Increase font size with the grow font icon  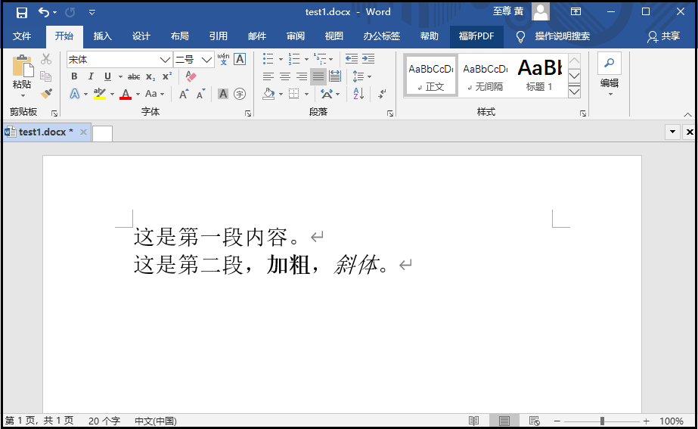point(184,94)
